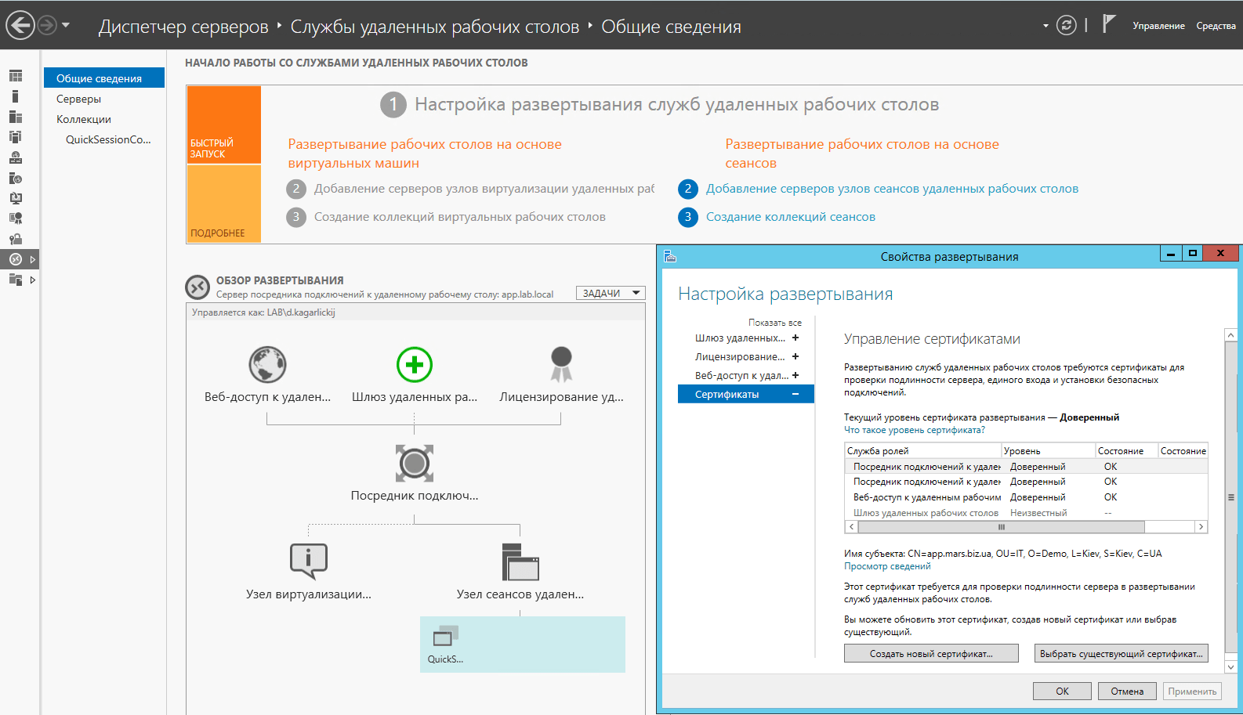This screenshot has height=715, width=1243.
Task: Select Шлюз удаленных рабочих столов certificate row
Action: coord(1026,513)
